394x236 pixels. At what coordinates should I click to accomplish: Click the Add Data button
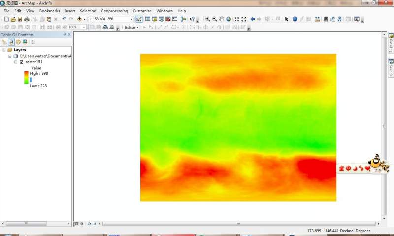point(80,19)
